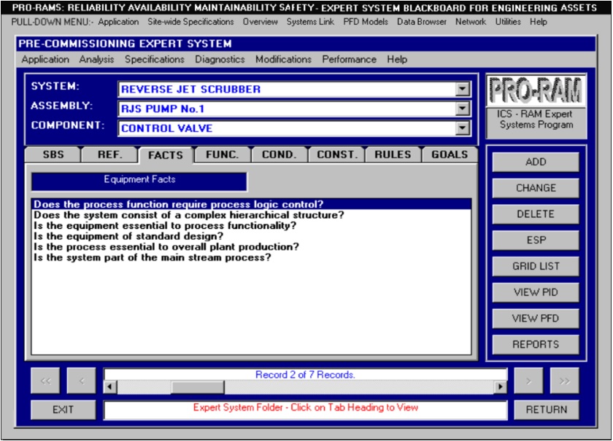Viewport: 613px width, 441px height.
Task: Click 'Record 2 of 7 Records.' text
Action: point(305,375)
